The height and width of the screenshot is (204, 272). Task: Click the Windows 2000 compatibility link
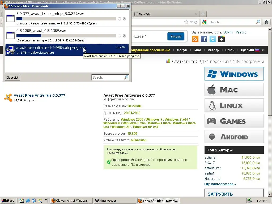tap(132, 119)
